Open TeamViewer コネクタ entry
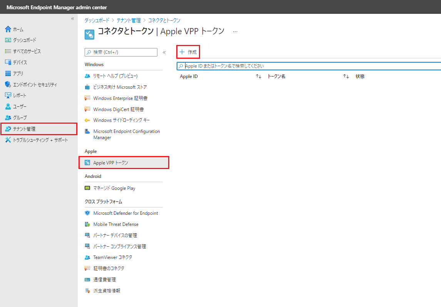The width and height of the screenshot is (441, 307). point(113,257)
